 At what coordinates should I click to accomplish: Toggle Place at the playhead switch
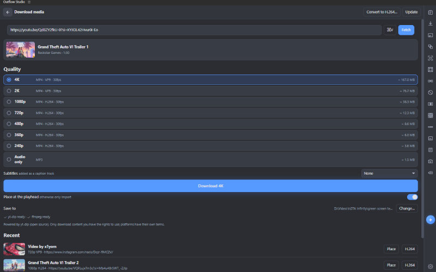[x=412, y=197]
